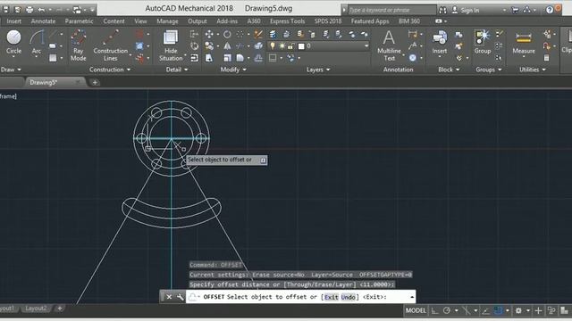Click the leader tool in Annotation panel
The image size is (572, 321).
click(x=413, y=46)
